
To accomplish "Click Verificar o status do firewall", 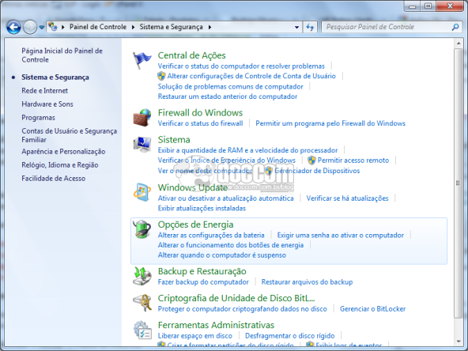I will 200,123.
